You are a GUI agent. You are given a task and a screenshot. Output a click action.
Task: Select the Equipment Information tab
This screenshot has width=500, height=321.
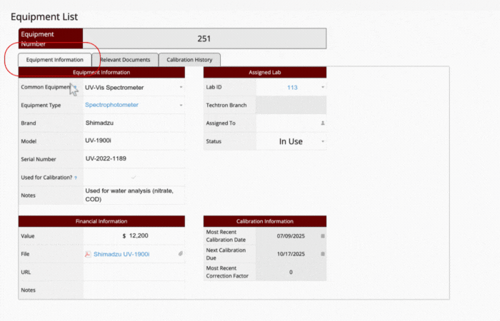coord(55,60)
